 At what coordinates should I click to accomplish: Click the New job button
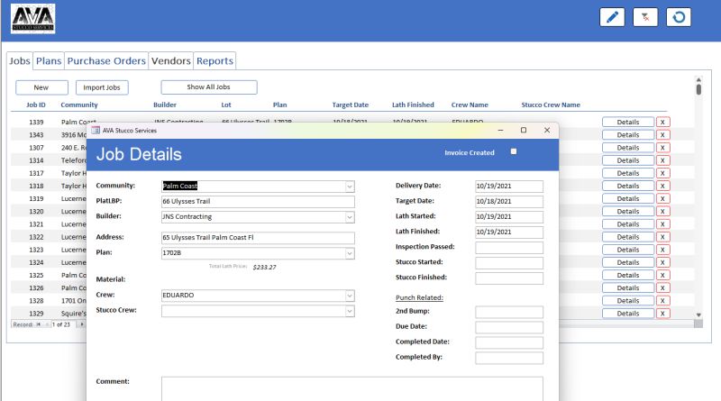point(41,87)
